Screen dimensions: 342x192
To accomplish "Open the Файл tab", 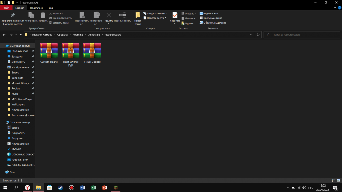I will coord(6,8).
